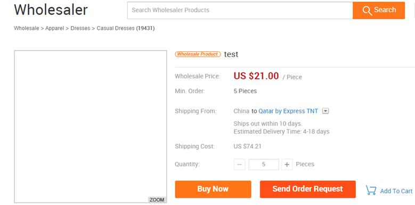Click the Buy Now button

(x=213, y=189)
